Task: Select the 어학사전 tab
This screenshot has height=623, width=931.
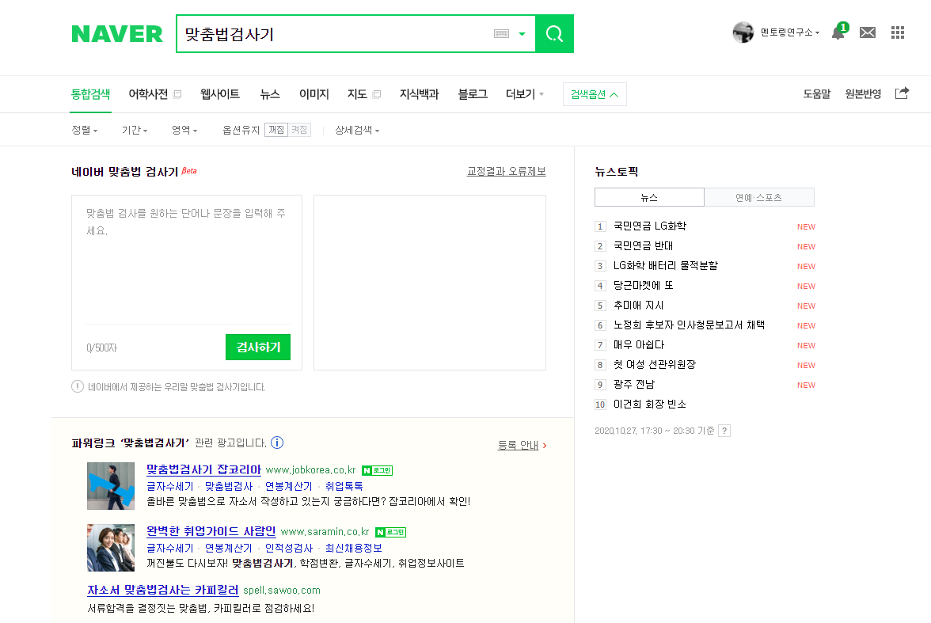Action: click(x=149, y=94)
